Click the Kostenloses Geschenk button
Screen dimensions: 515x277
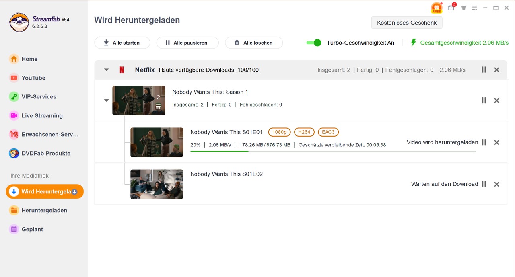click(407, 23)
